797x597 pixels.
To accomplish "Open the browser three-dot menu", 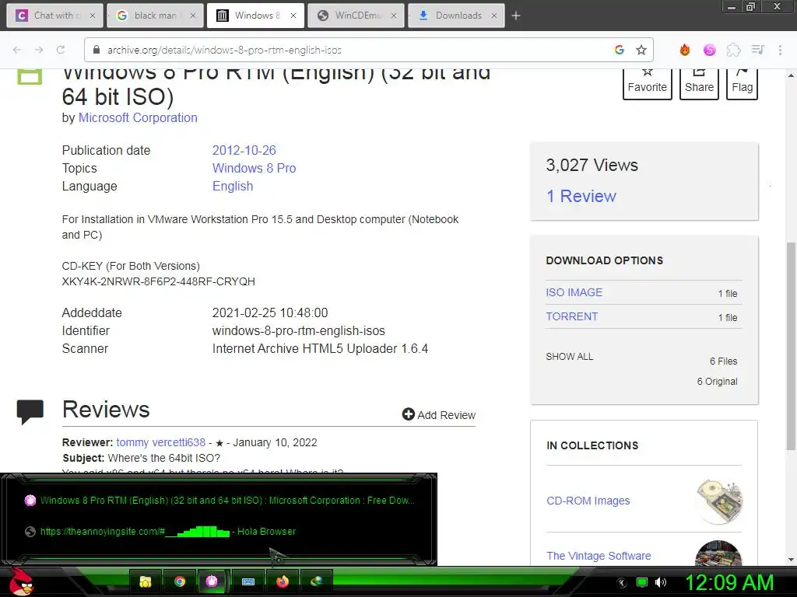I will (780, 50).
